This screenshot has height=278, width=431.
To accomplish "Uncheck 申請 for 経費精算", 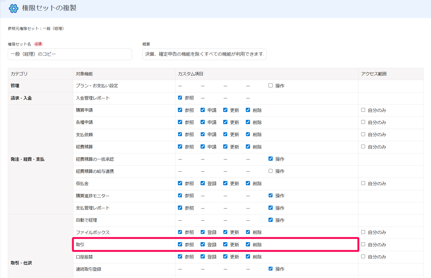I will coord(203,147).
